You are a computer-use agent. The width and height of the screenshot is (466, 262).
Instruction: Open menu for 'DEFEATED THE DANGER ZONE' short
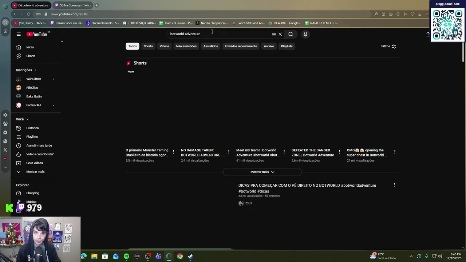click(x=339, y=152)
